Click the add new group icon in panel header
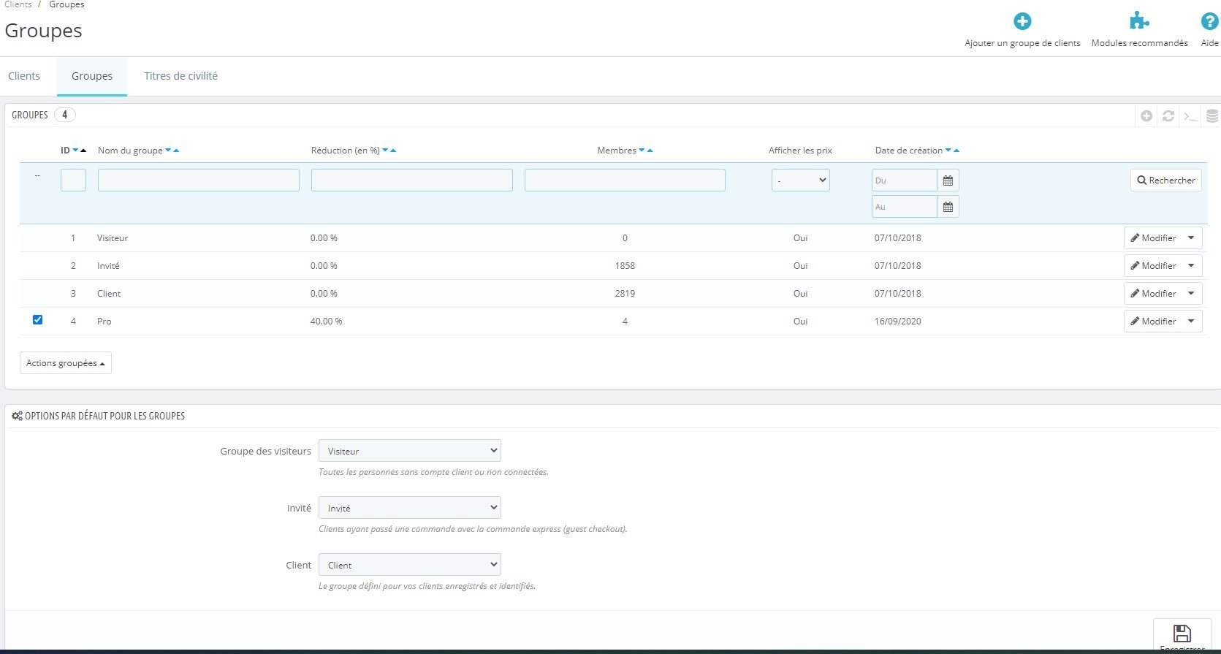 pyautogui.click(x=1146, y=115)
